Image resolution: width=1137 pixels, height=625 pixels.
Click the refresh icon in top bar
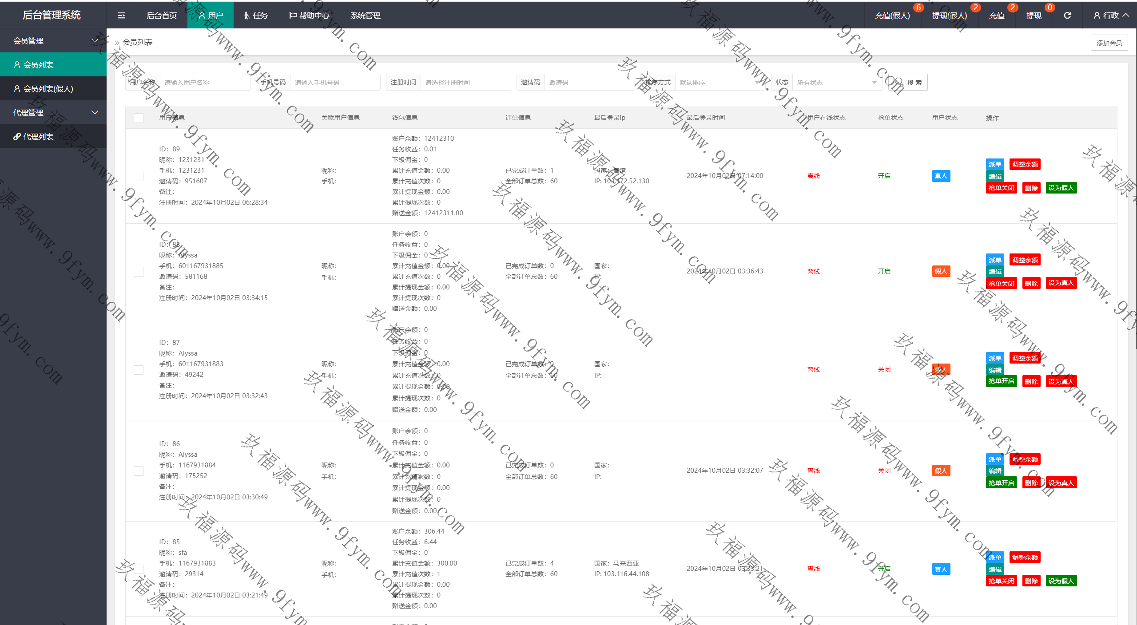pyautogui.click(x=1067, y=16)
